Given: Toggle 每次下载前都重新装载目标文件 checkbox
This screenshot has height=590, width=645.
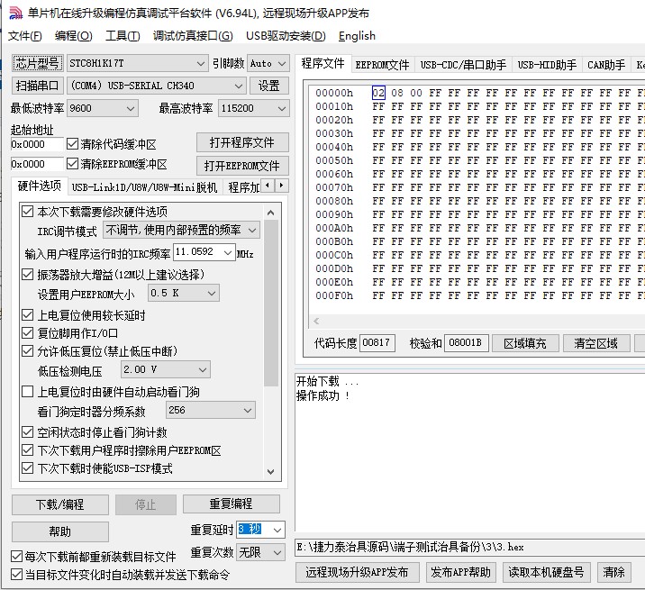Looking at the screenshot, I should (x=16, y=557).
